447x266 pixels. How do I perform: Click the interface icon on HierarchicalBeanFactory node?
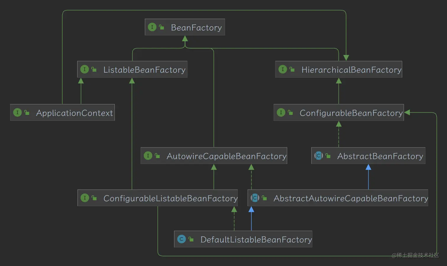(x=283, y=69)
